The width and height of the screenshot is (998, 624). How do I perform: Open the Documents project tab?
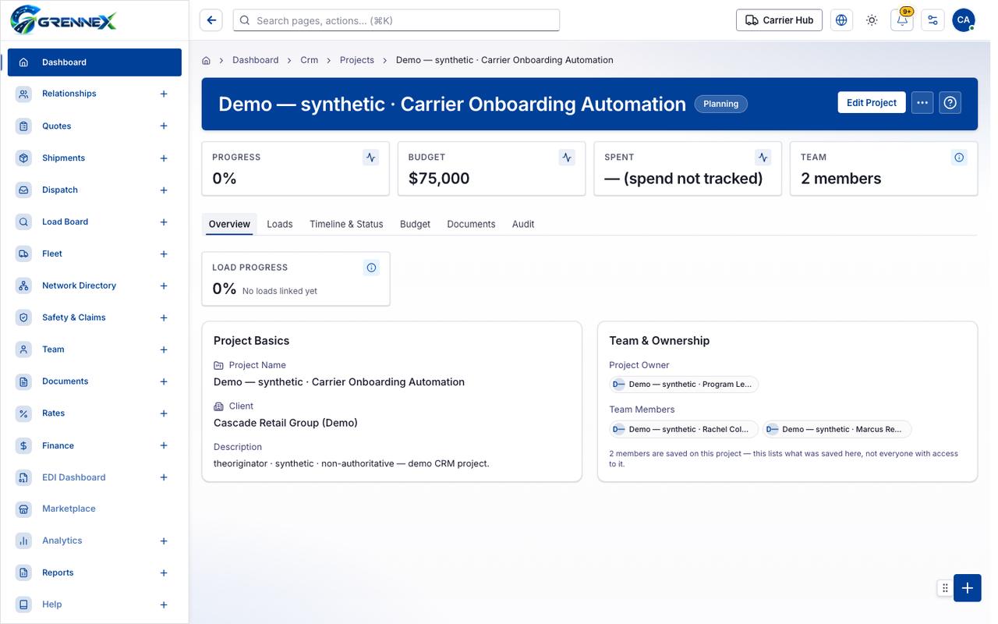coord(471,224)
